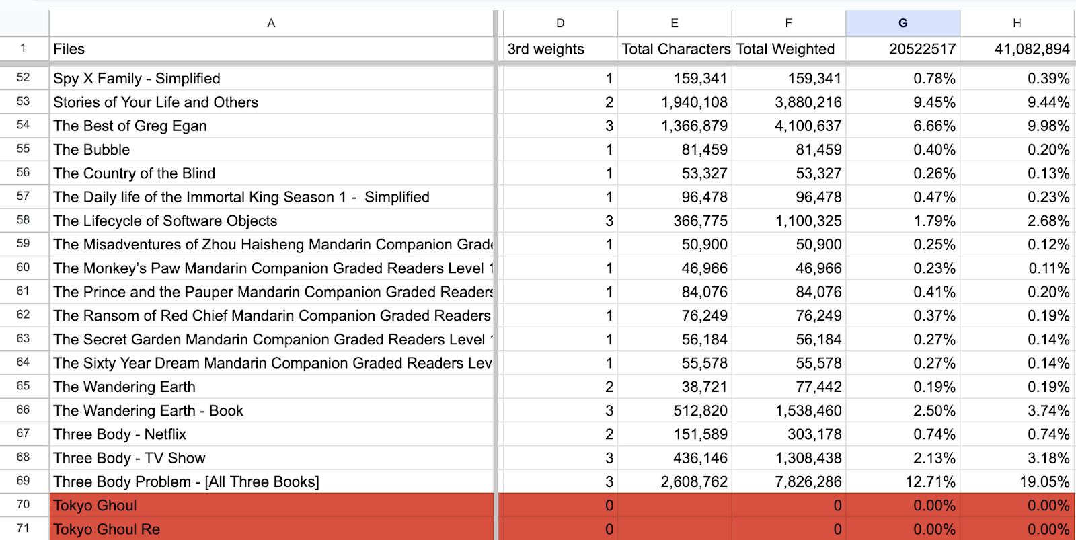This screenshot has height=540, width=1076.
Task: Click total characters value 512,820
Action: pyautogui.click(x=675, y=410)
